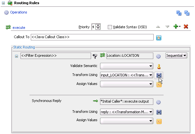Enable Validate Syntax (XSD) checkbox
The width and height of the screenshot is (195, 134).
pyautogui.click(x=110, y=27)
